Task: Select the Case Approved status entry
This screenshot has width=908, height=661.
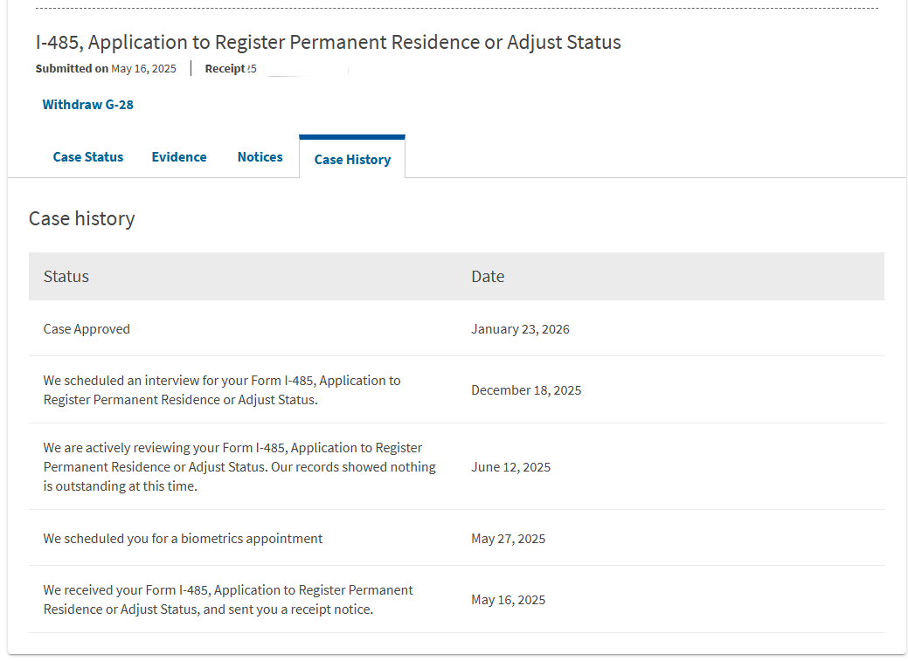Action: tap(87, 329)
